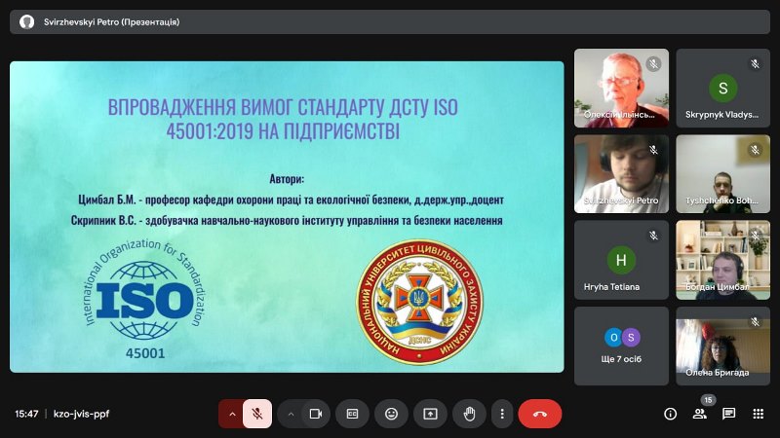The height and width of the screenshot is (438, 780).
Task: Open meeting details info icon
Action: [x=670, y=414]
